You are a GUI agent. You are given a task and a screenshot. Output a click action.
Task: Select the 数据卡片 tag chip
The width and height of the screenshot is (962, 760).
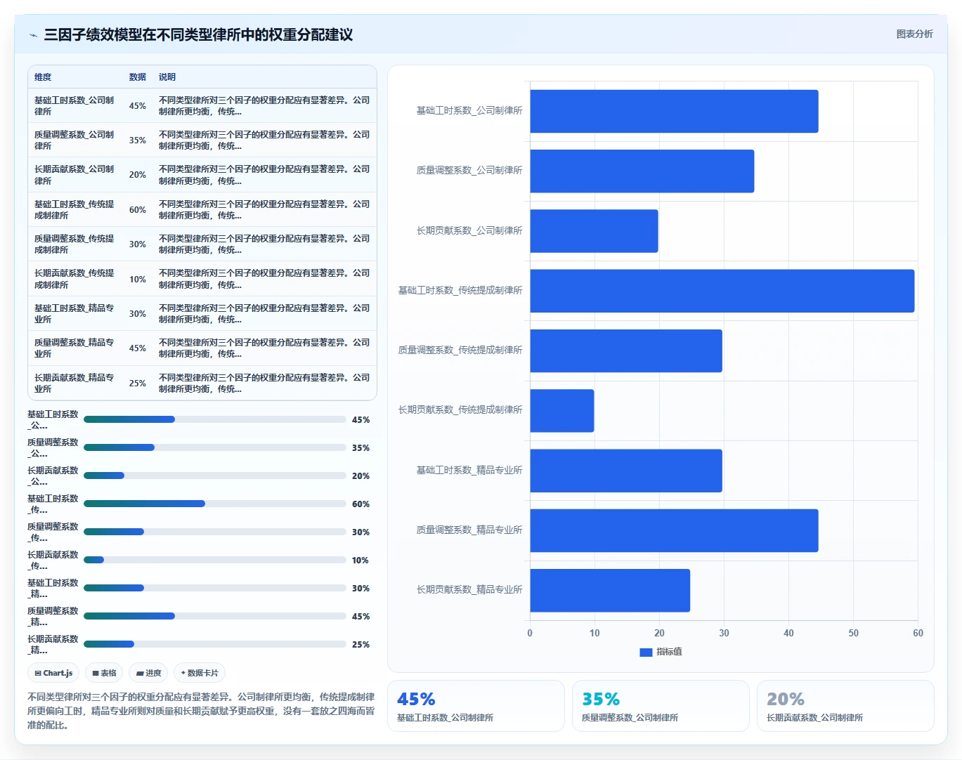[x=200, y=673]
